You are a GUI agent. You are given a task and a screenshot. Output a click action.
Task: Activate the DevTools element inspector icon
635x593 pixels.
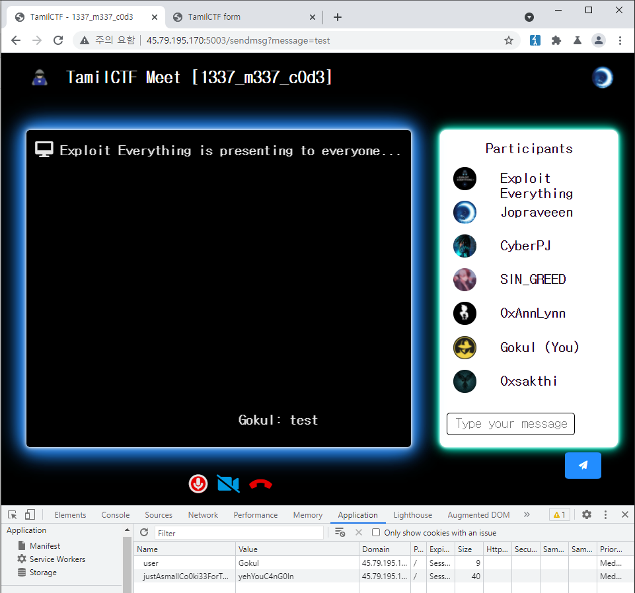coord(12,514)
